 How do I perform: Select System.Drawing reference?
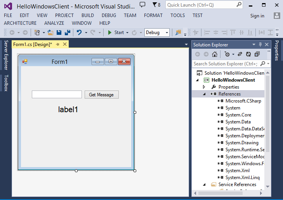[x=242, y=143]
